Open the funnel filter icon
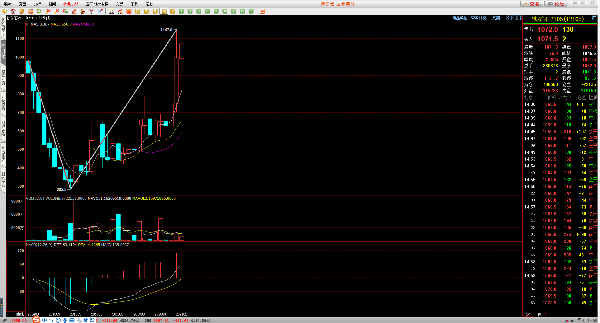This screenshot has width=600, height=323. pyautogui.click(x=92, y=11)
